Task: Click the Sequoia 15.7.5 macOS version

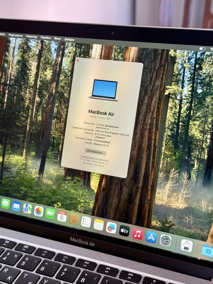Action: (x=101, y=145)
